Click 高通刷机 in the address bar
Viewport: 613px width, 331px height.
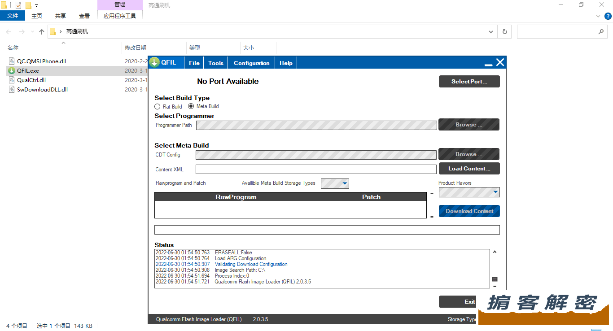pos(77,31)
